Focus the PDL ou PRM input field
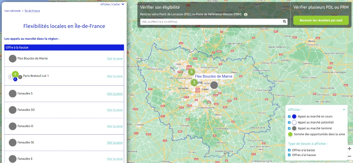Viewport: 353px width, 163px height. [x=211, y=22]
